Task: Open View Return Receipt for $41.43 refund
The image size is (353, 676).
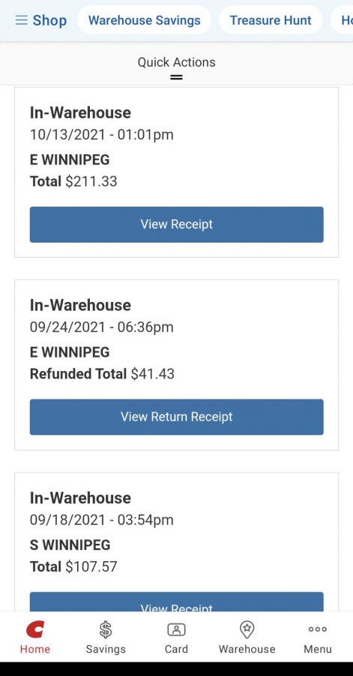Action: click(x=176, y=417)
